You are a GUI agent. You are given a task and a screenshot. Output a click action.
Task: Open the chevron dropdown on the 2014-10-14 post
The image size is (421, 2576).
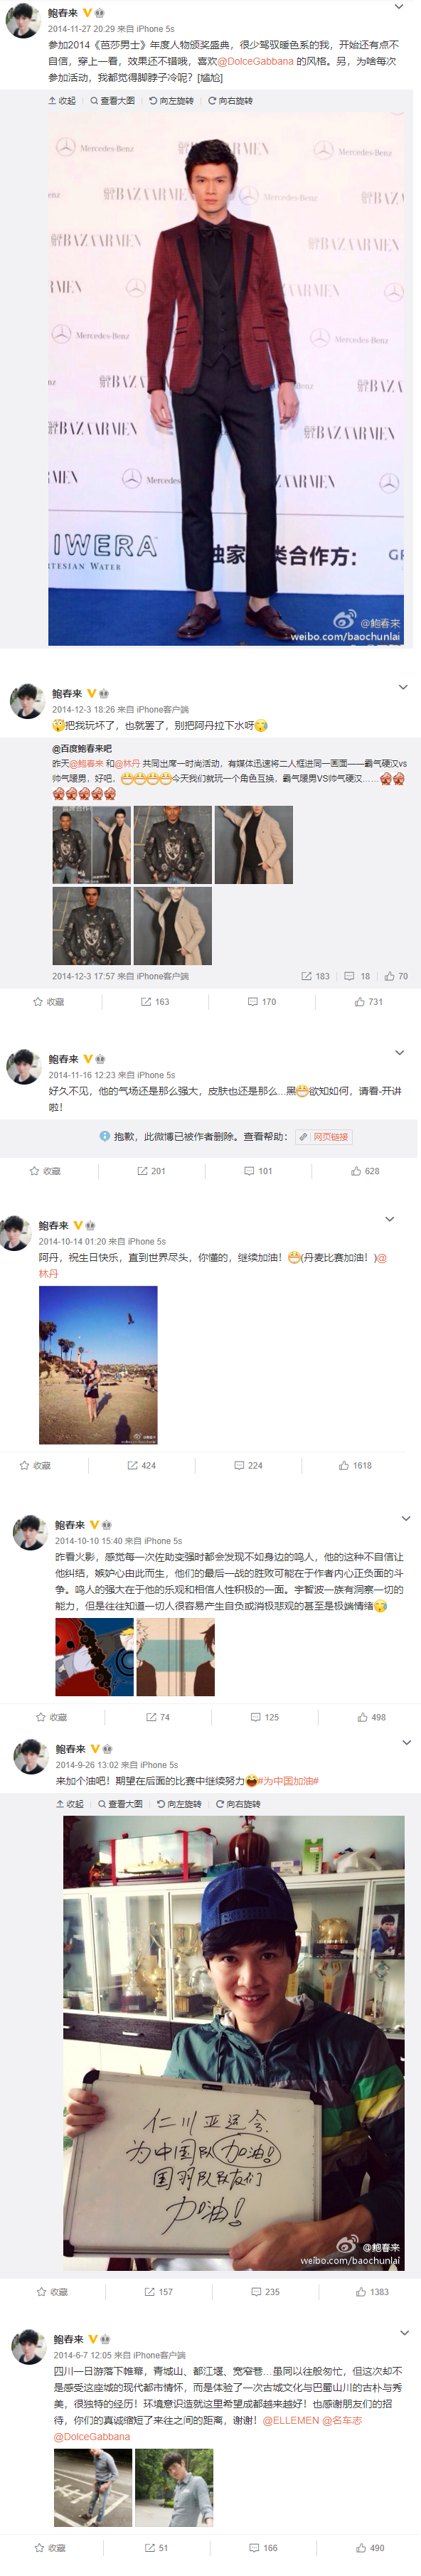point(390,1219)
